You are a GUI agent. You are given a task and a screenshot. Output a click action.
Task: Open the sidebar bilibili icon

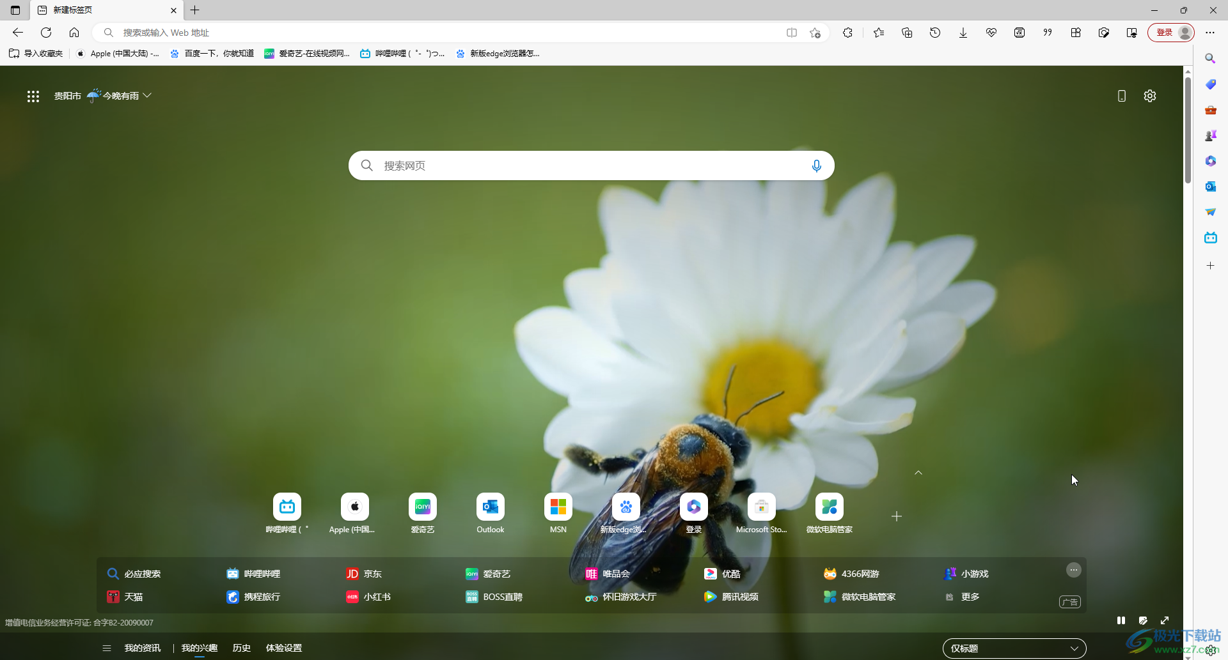[1210, 238]
